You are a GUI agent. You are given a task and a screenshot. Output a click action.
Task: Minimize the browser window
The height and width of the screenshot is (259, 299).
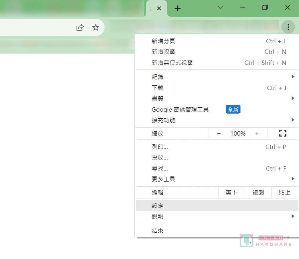coord(242,7)
